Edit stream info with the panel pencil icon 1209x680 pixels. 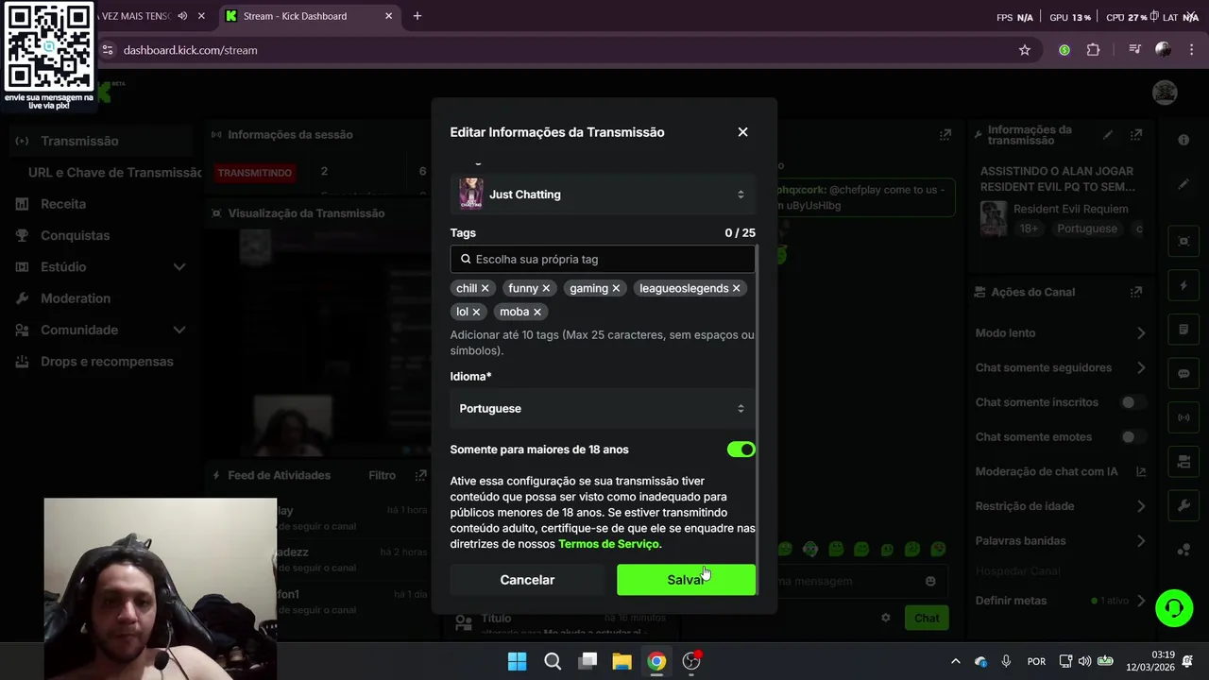point(1108,135)
